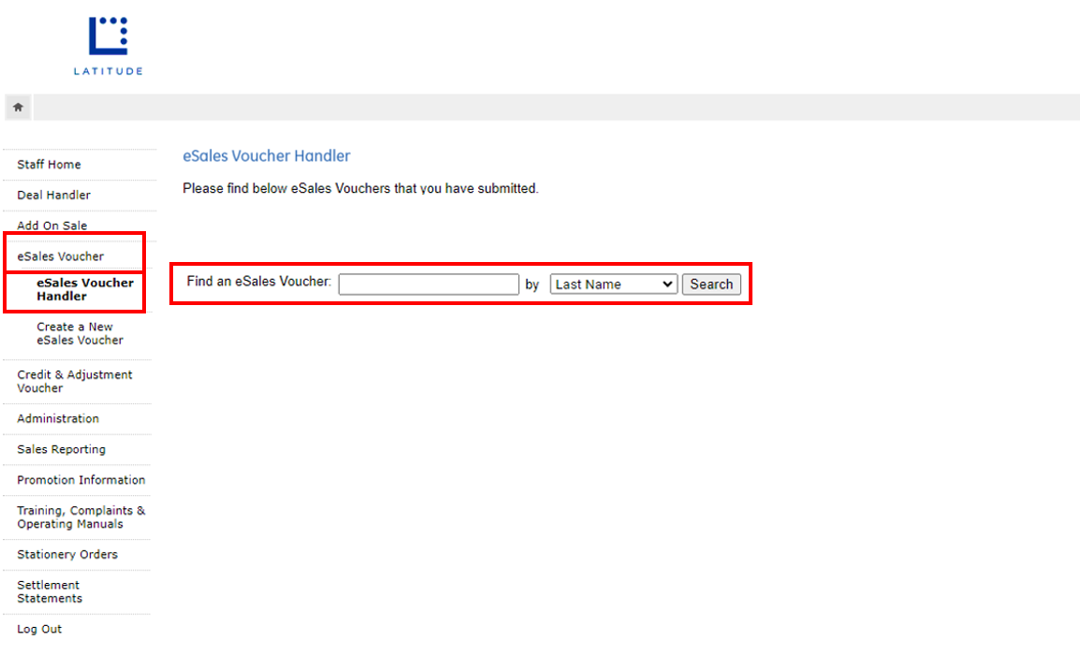Select Add On Sale menu item
This screenshot has width=1080, height=670.
pos(51,226)
